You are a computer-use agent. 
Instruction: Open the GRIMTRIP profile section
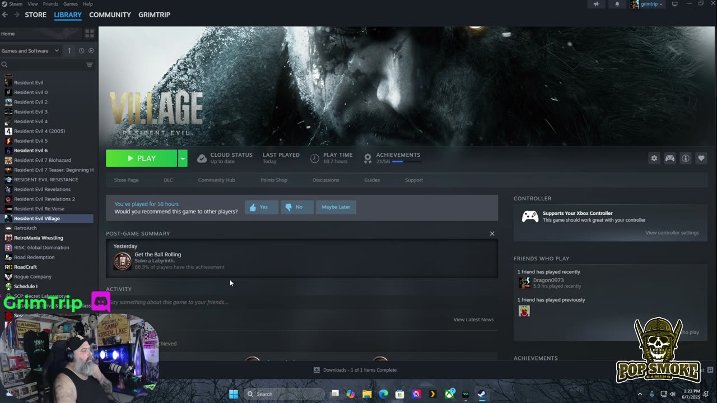pos(154,15)
